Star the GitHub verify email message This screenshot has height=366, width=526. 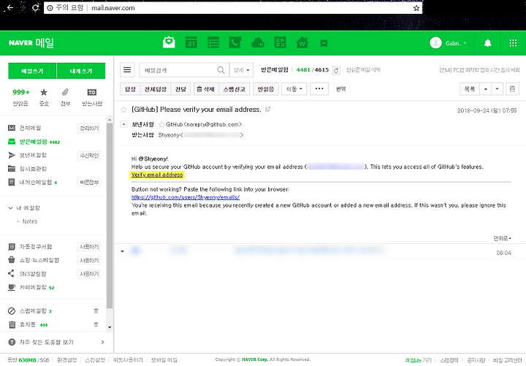tap(123, 110)
